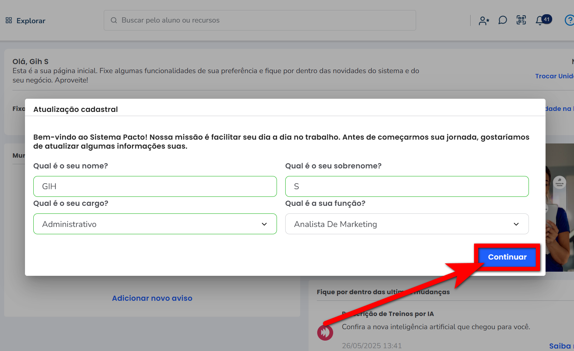Click the round logo badge on banner image
The width and height of the screenshot is (574, 351).
point(559,182)
